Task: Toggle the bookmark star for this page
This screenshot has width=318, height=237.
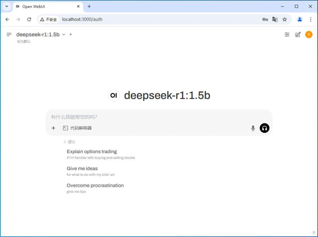Action: [285, 19]
